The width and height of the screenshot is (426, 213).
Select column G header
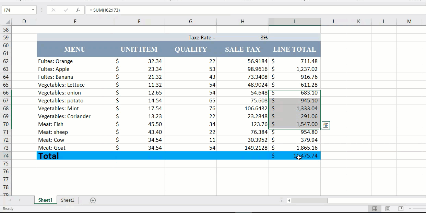(191, 22)
